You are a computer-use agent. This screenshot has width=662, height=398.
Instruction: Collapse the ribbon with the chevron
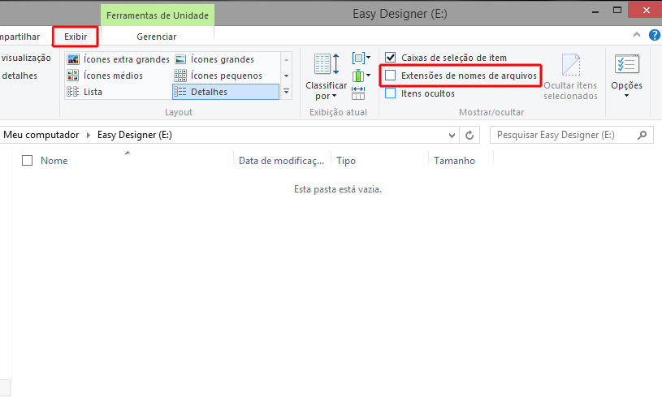click(638, 37)
